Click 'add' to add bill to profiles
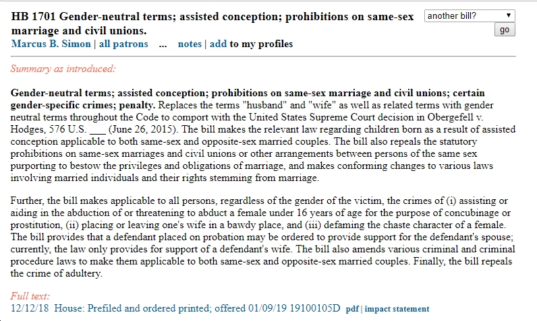This screenshot has width=537, height=321. click(218, 44)
